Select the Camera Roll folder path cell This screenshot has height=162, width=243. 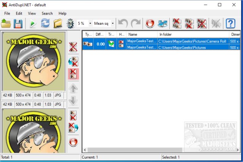193,41
